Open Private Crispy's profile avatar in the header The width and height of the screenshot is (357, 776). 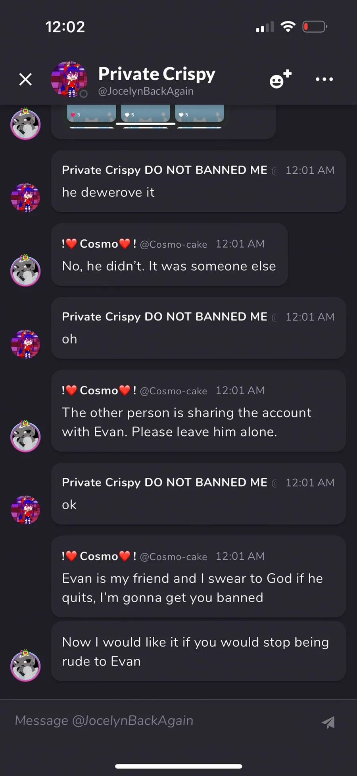[x=69, y=80]
